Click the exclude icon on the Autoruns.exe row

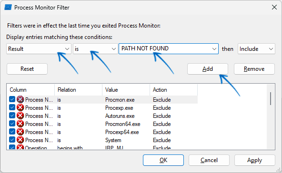[20, 116]
